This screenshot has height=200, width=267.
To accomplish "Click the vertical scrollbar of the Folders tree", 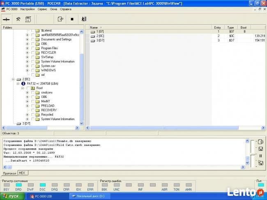I will pyautogui.click(x=81, y=82).
